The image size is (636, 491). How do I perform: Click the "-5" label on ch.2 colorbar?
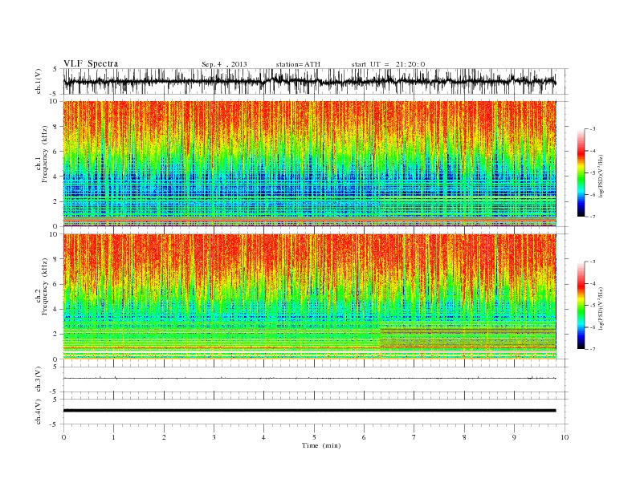coord(593,306)
